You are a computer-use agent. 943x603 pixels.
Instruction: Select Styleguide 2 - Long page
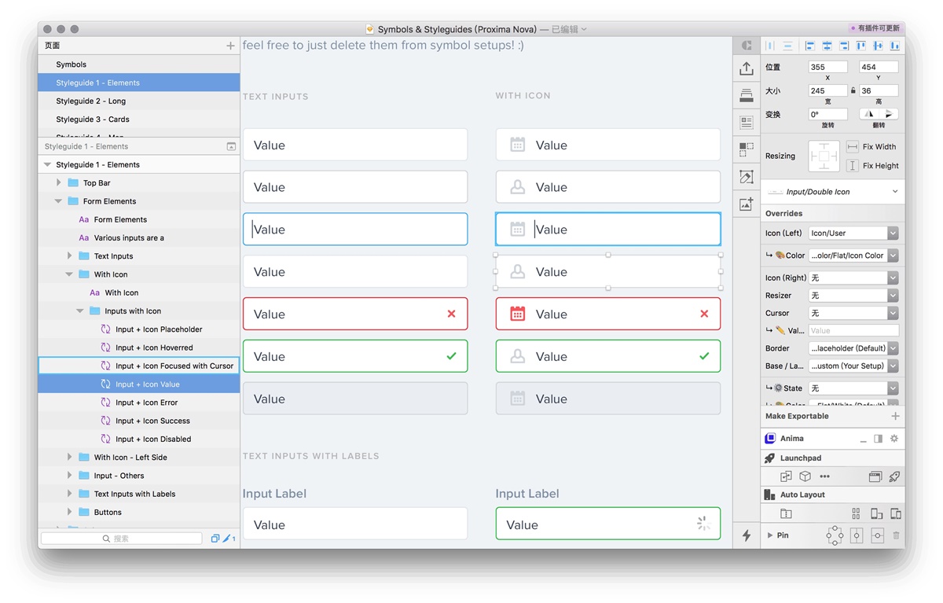tap(138, 101)
